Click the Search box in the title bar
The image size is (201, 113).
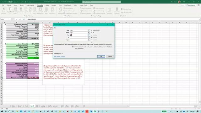coord(101,2)
